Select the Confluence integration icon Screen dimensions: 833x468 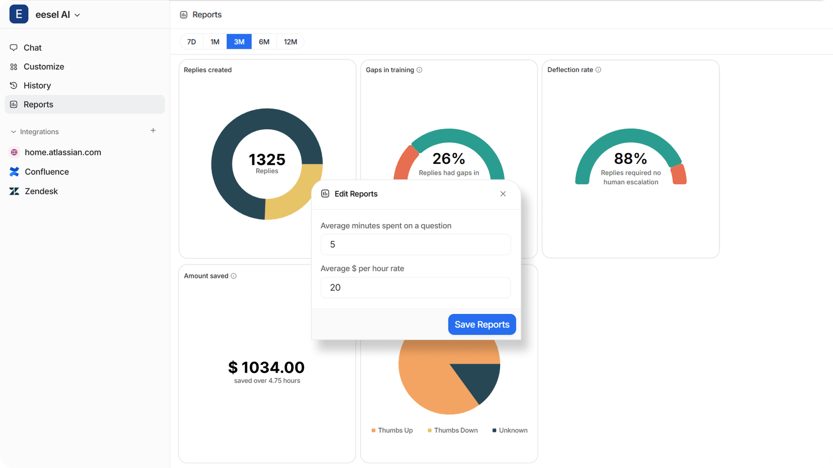pyautogui.click(x=14, y=171)
